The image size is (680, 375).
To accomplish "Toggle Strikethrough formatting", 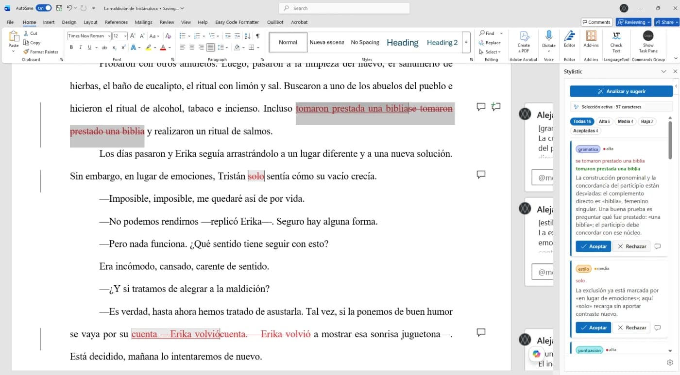I will [104, 48].
